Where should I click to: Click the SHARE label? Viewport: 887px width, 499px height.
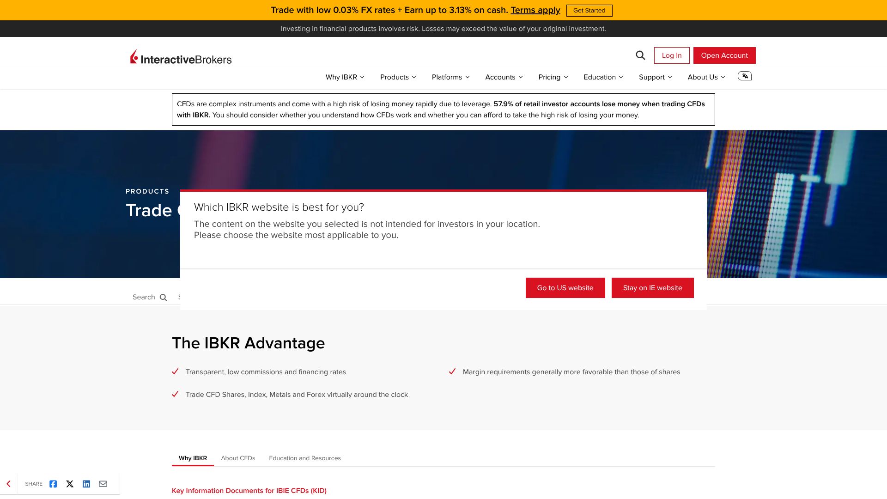tap(34, 484)
